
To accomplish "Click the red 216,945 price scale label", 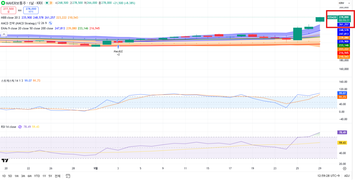I will (x=344, y=53).
